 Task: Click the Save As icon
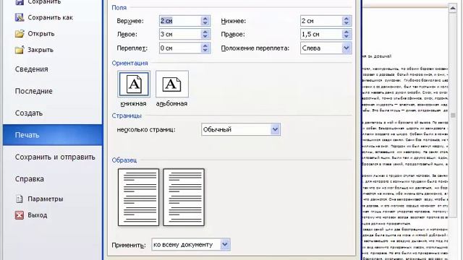tap(20, 17)
